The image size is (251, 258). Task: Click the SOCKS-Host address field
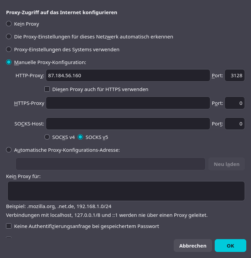point(128,123)
